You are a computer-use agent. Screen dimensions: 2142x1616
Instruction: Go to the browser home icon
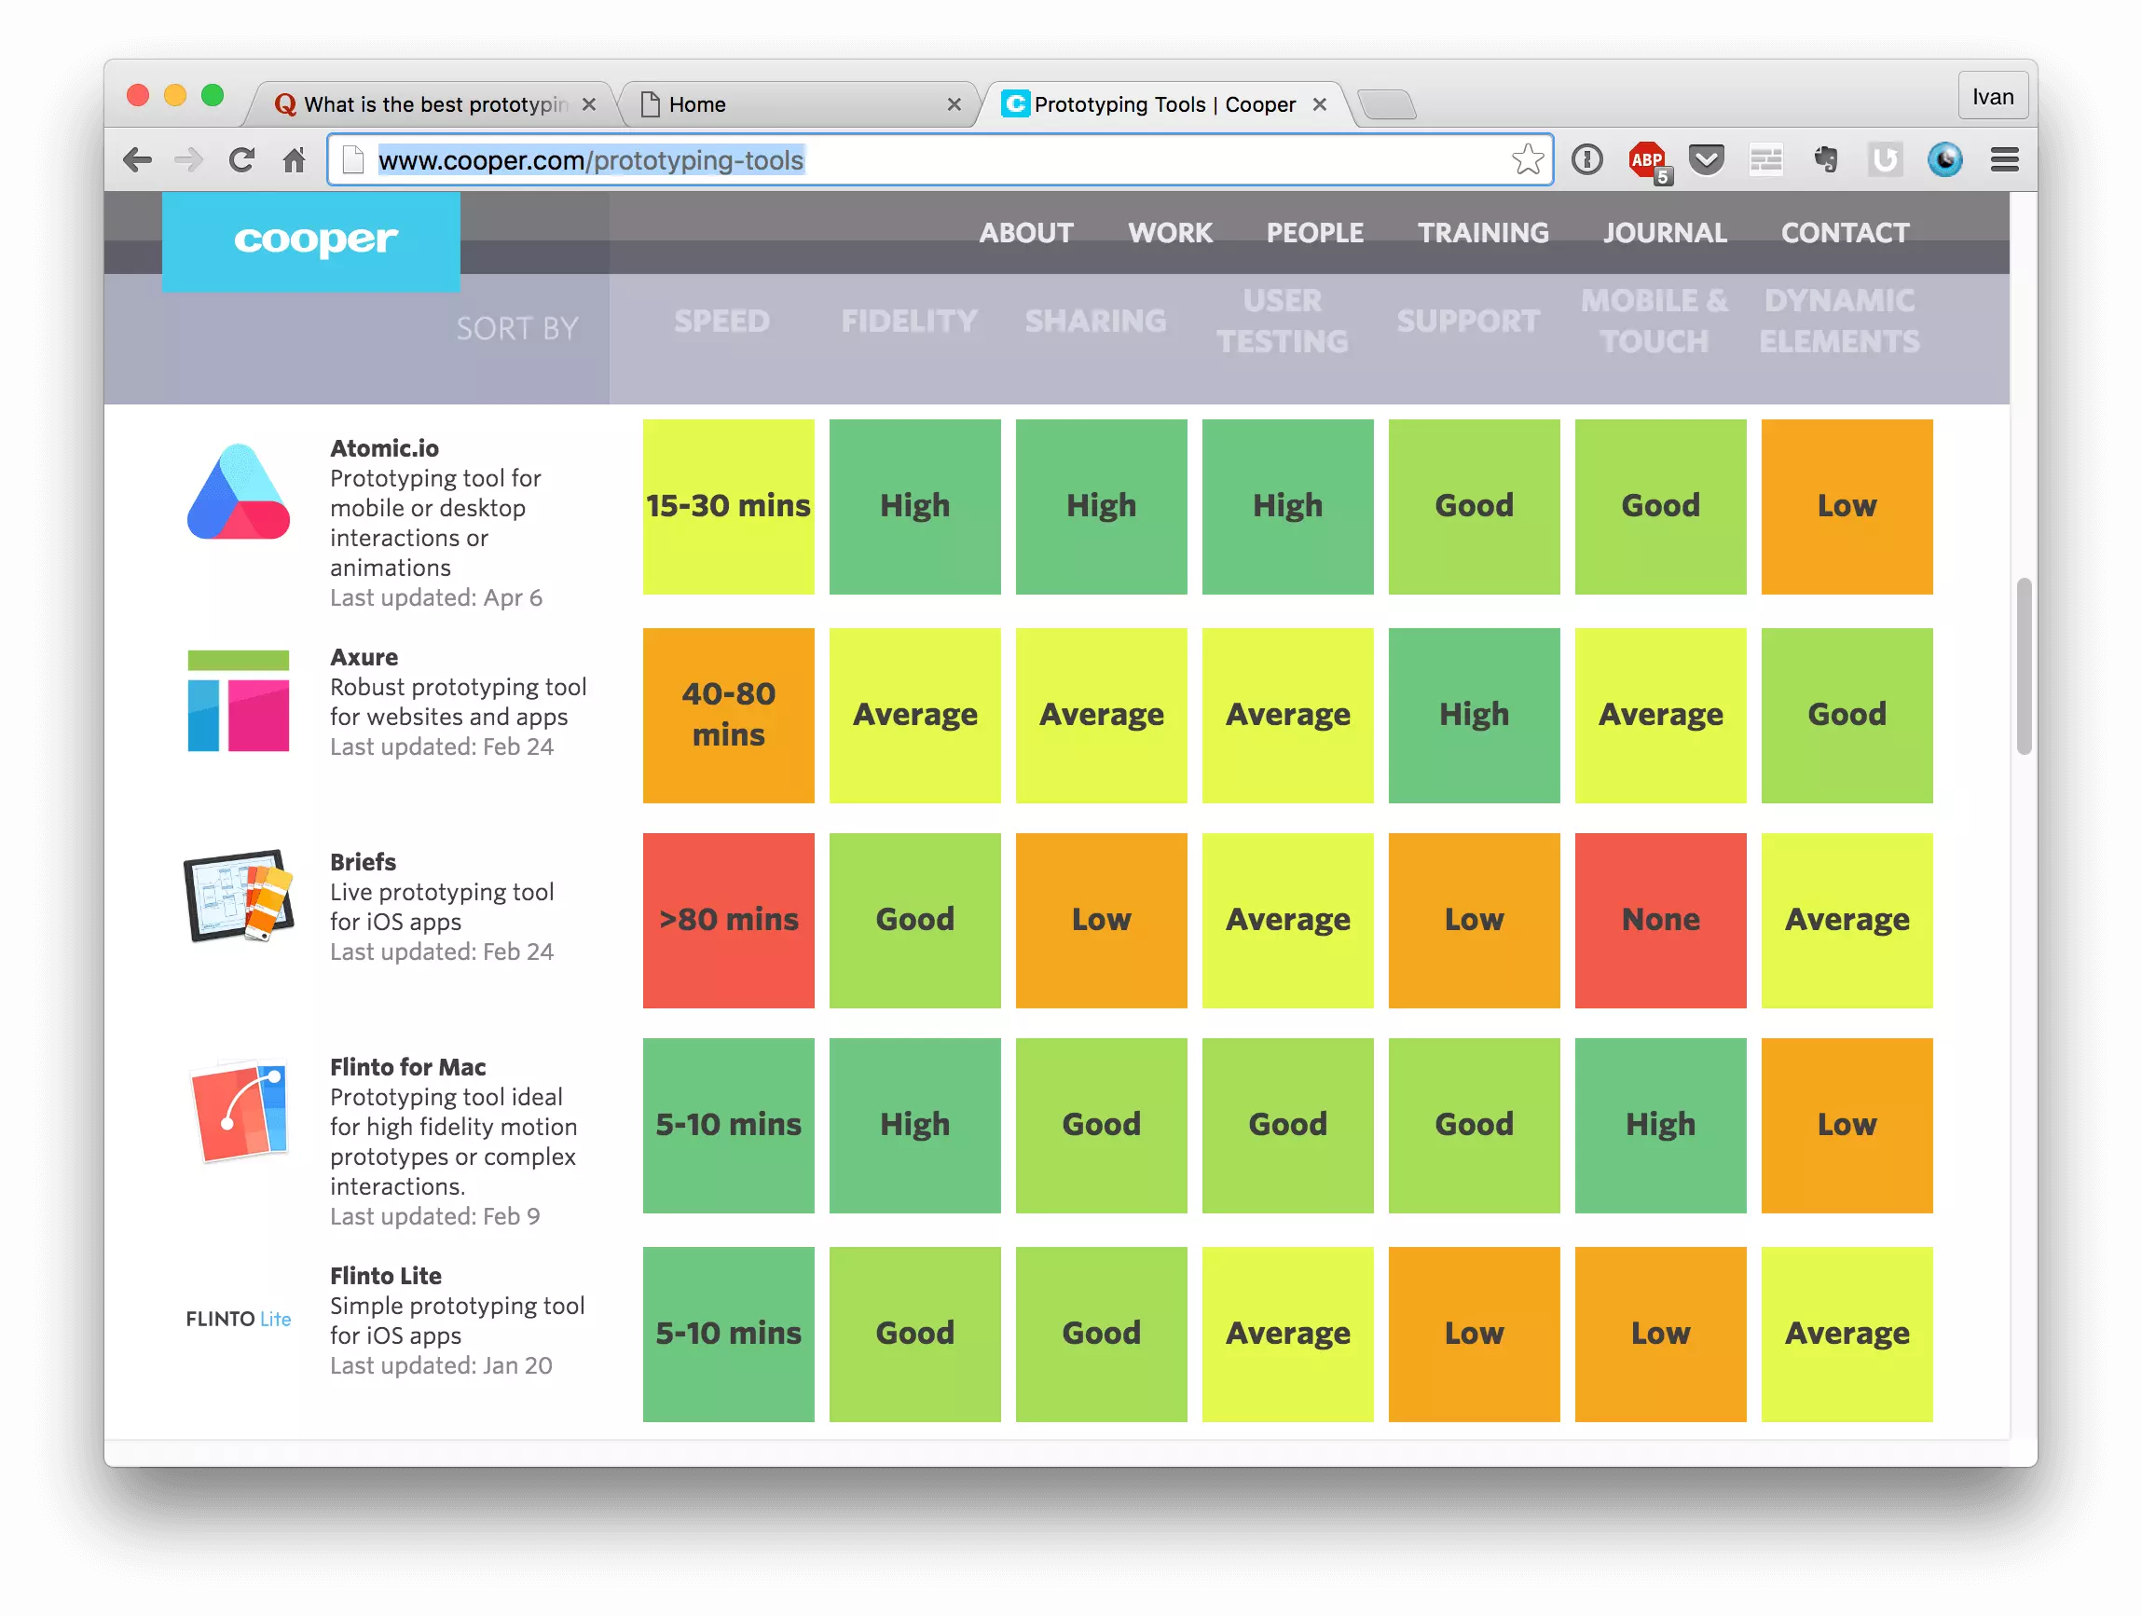click(295, 159)
